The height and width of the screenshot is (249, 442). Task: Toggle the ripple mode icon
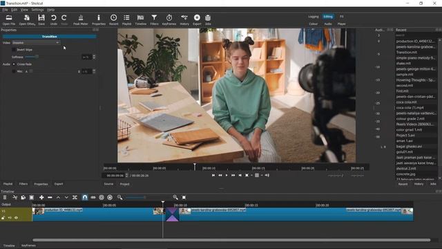[102, 197]
